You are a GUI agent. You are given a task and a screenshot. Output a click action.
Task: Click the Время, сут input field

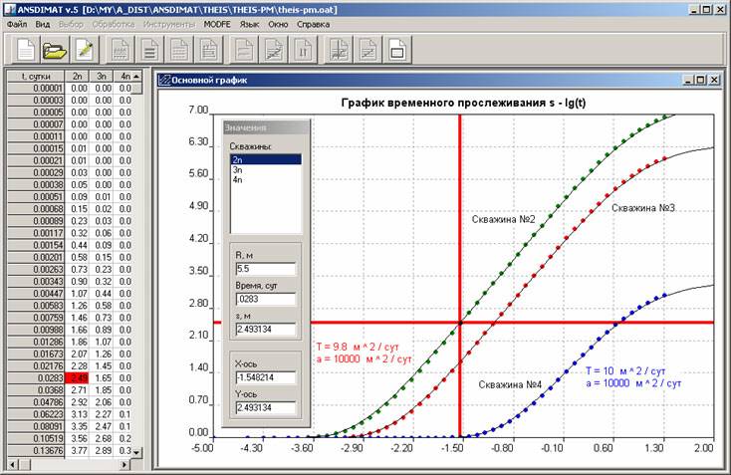click(x=259, y=299)
